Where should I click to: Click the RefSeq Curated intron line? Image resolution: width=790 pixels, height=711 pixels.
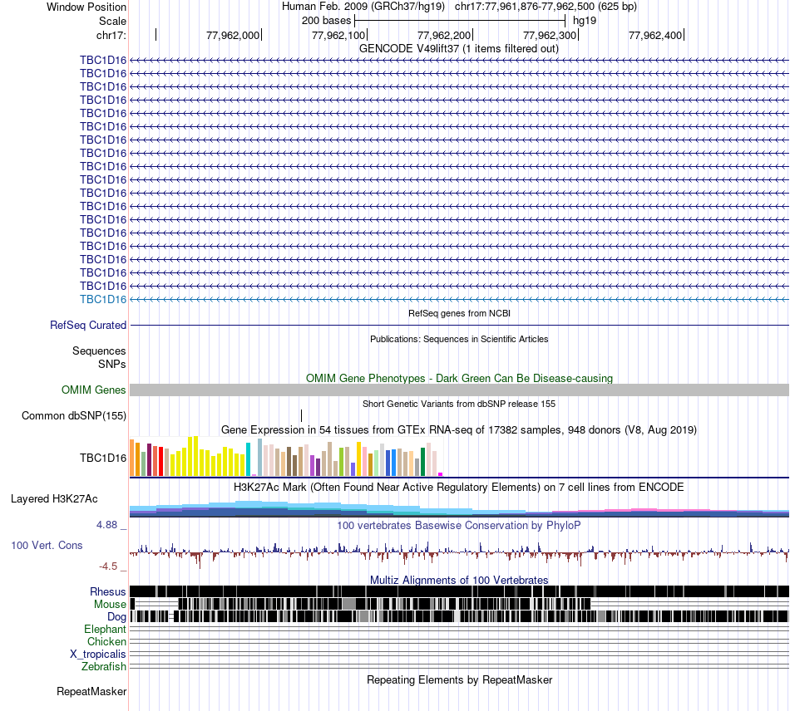tap(460, 326)
